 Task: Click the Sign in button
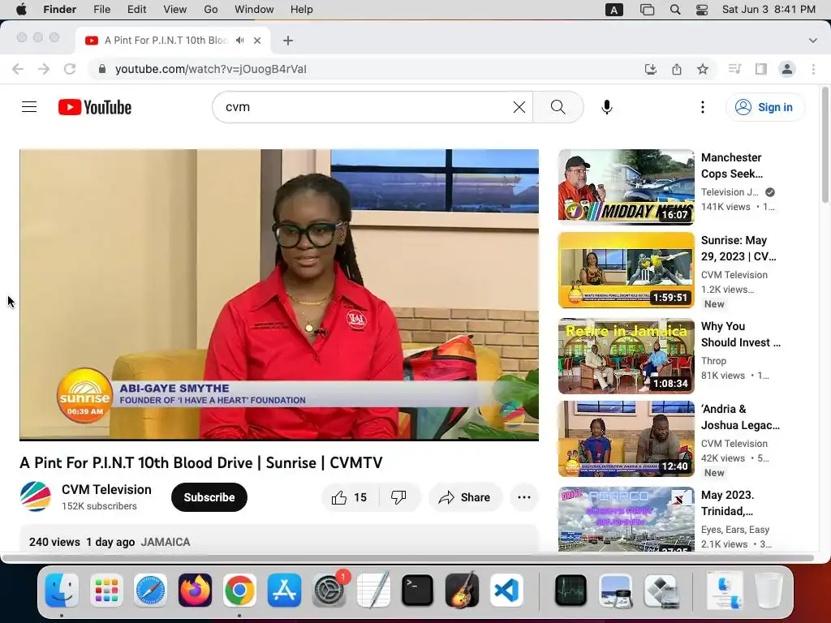[764, 107]
